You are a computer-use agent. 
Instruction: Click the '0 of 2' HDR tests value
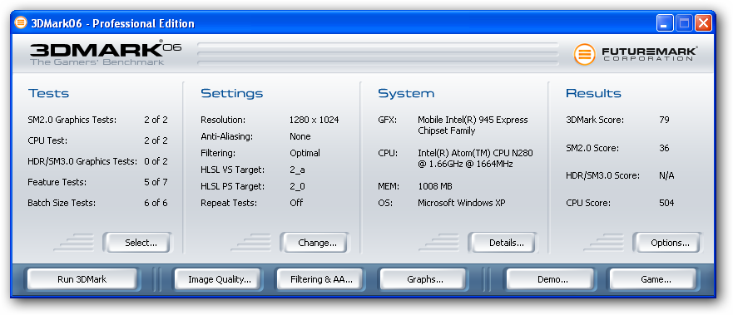[x=156, y=161]
